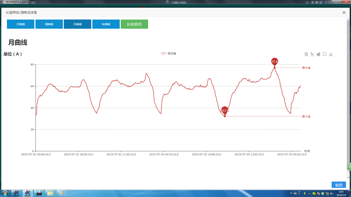
Task: Open Windows Explorer folder in taskbar
Action: [x=50, y=193]
